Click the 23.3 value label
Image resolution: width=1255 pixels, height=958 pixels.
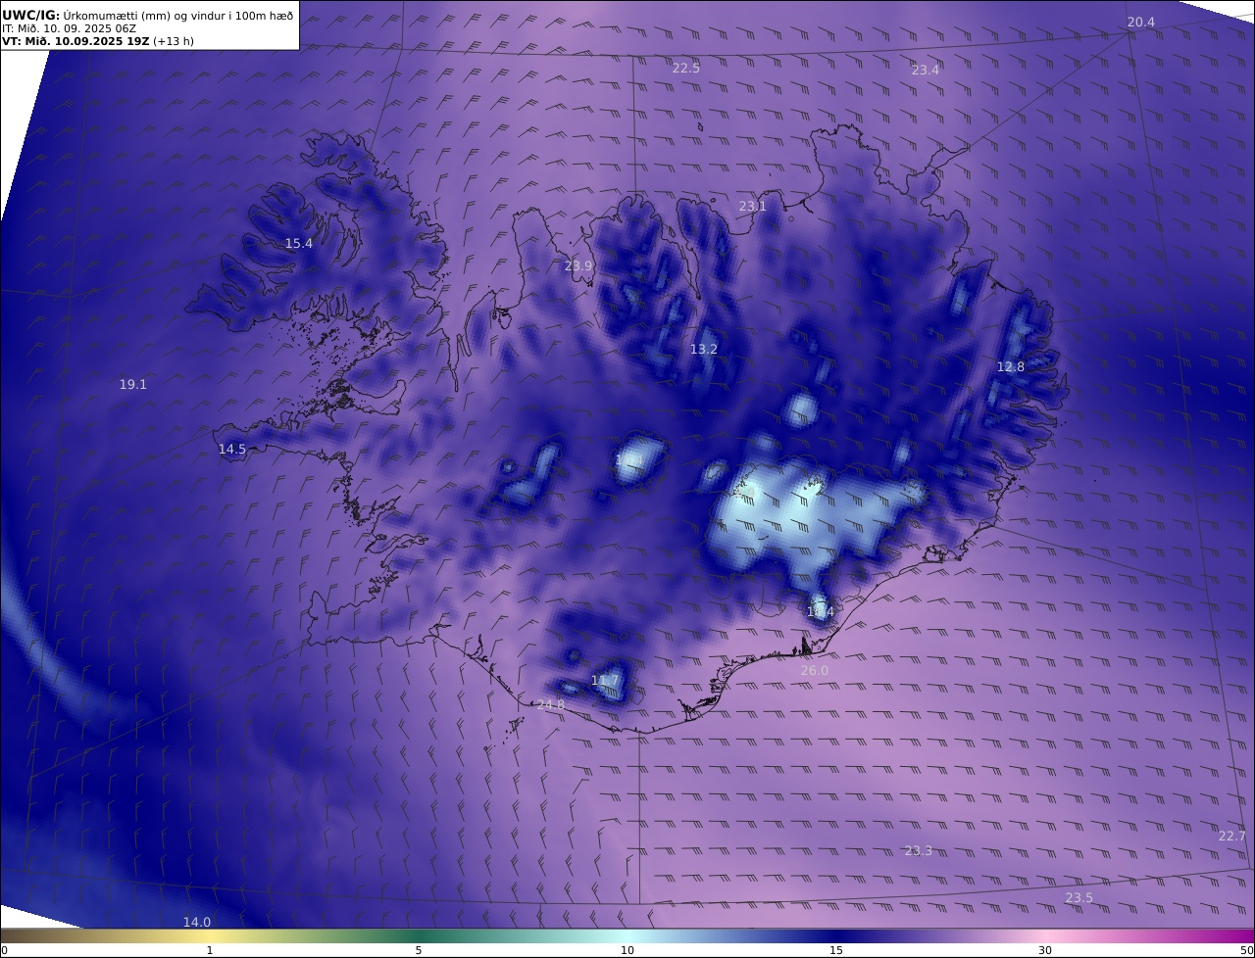919,851
